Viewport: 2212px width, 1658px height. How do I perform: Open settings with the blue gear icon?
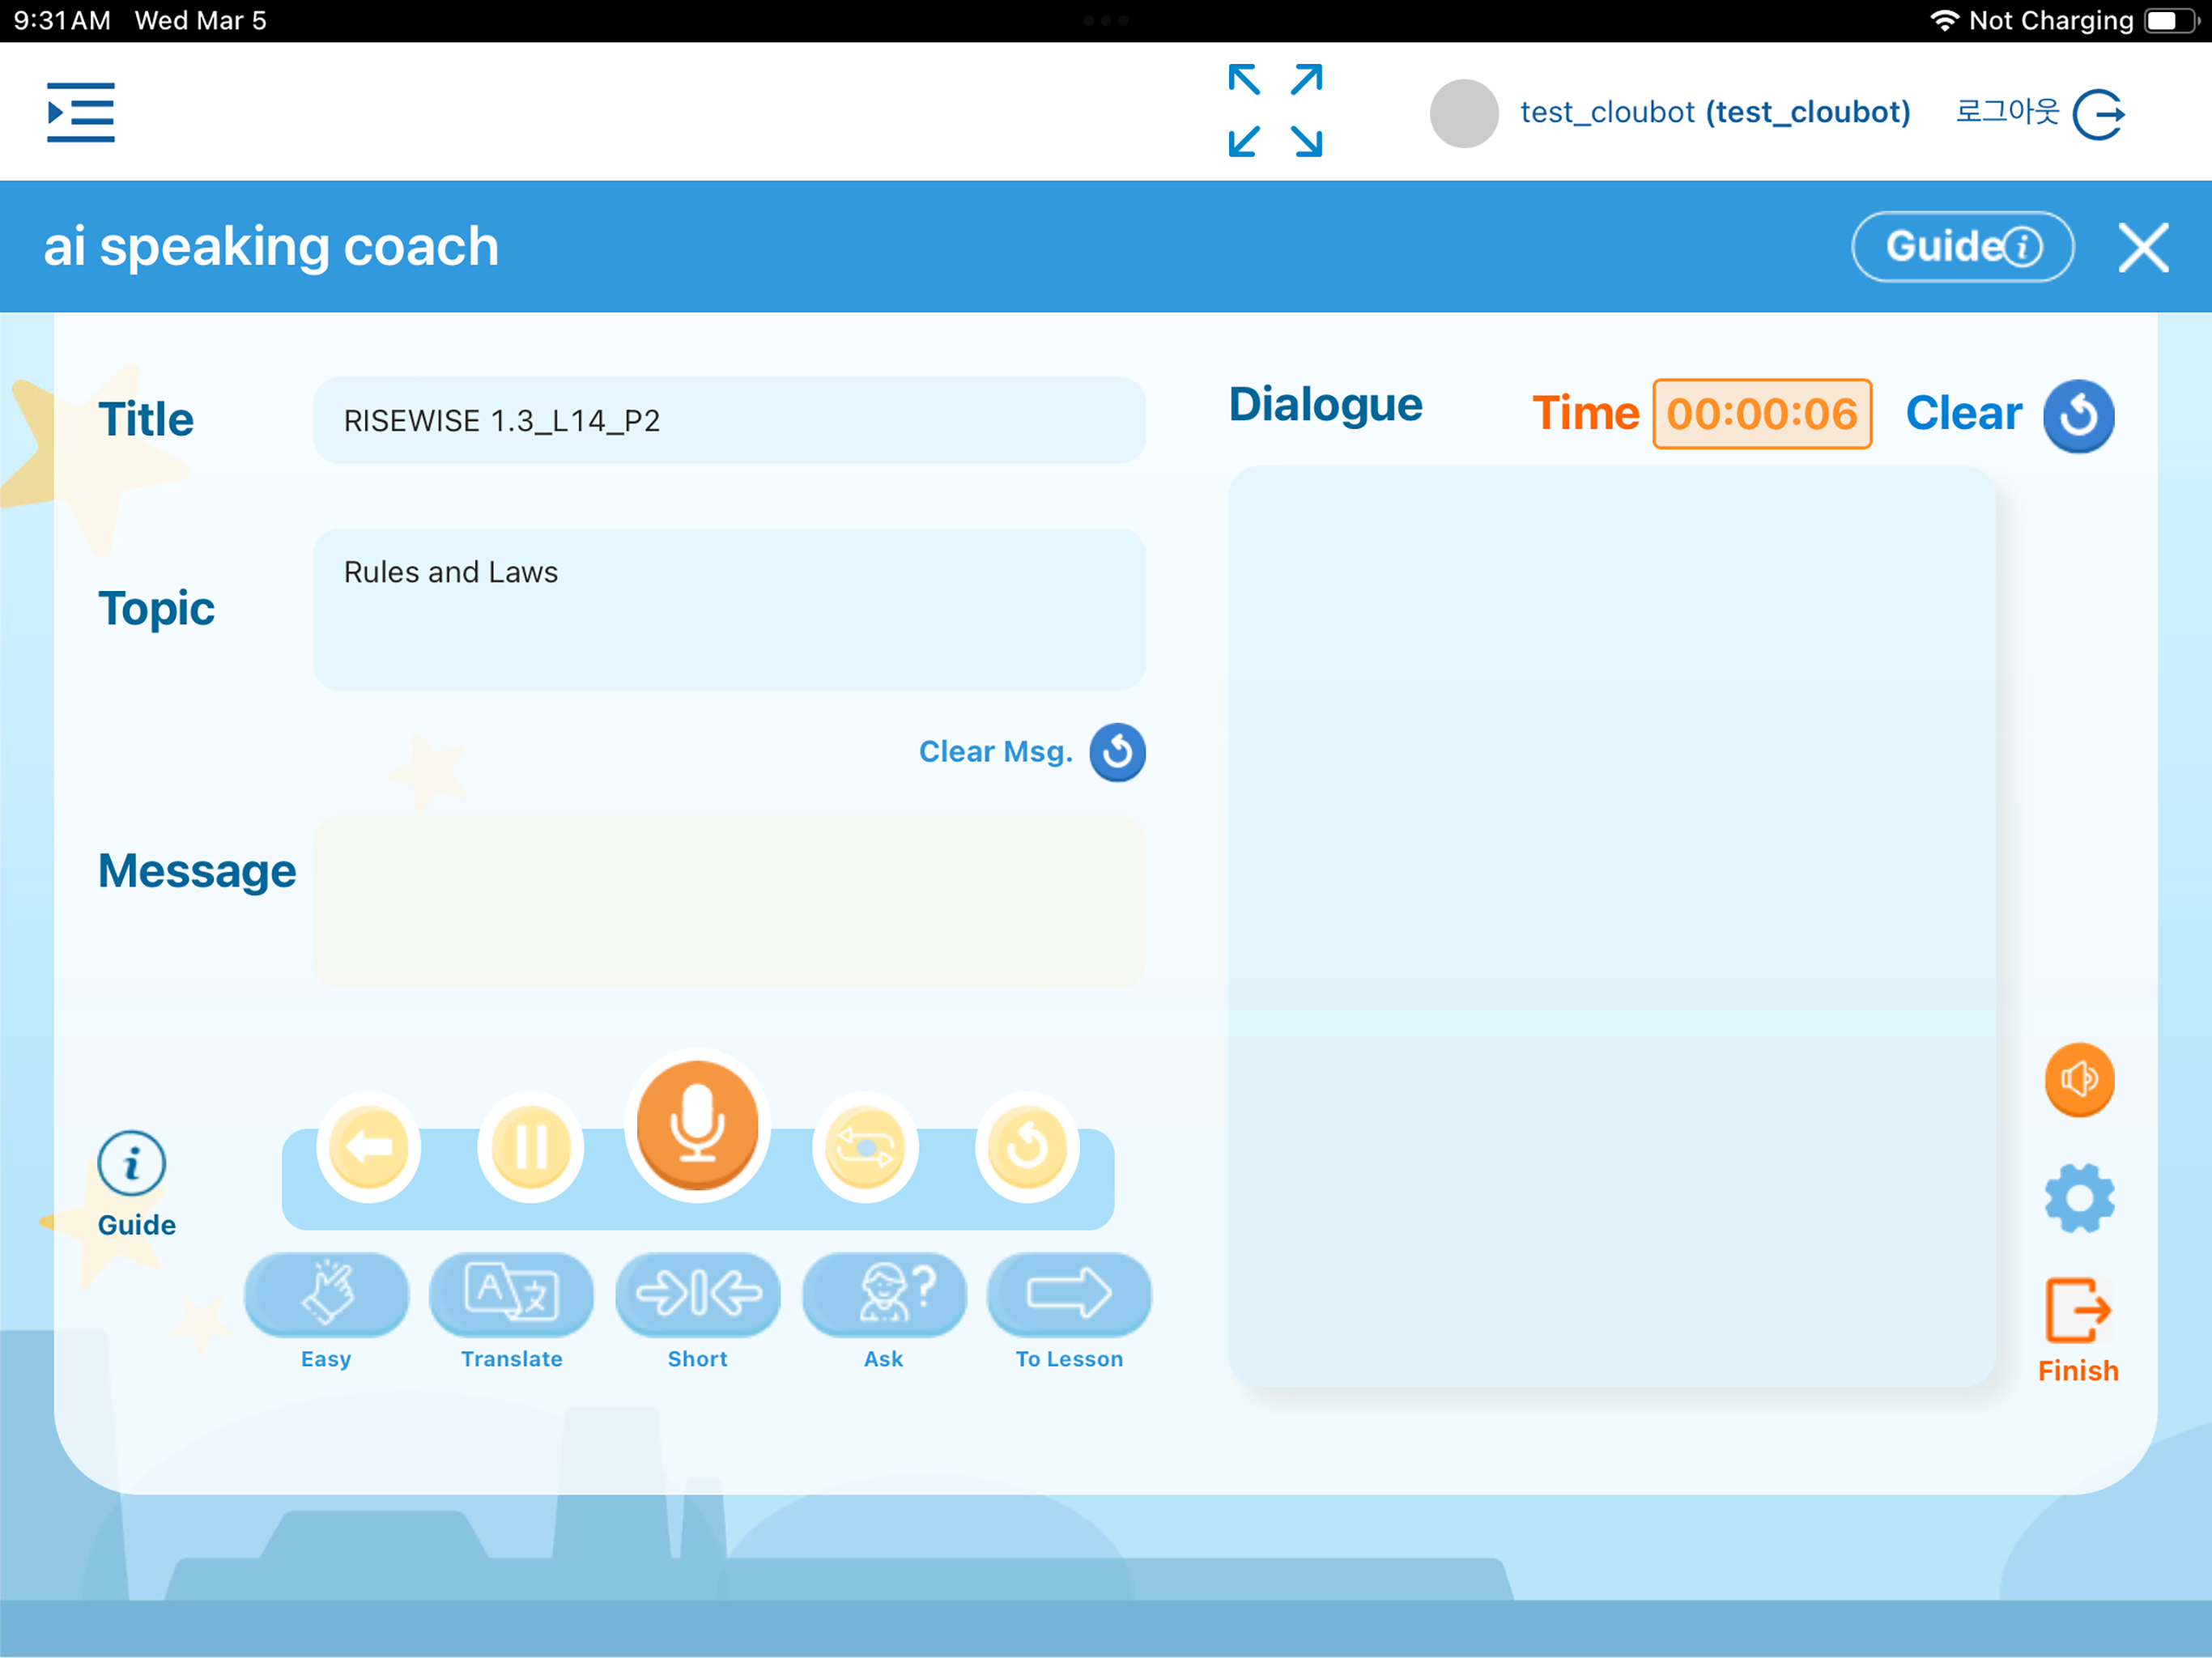click(2079, 1198)
